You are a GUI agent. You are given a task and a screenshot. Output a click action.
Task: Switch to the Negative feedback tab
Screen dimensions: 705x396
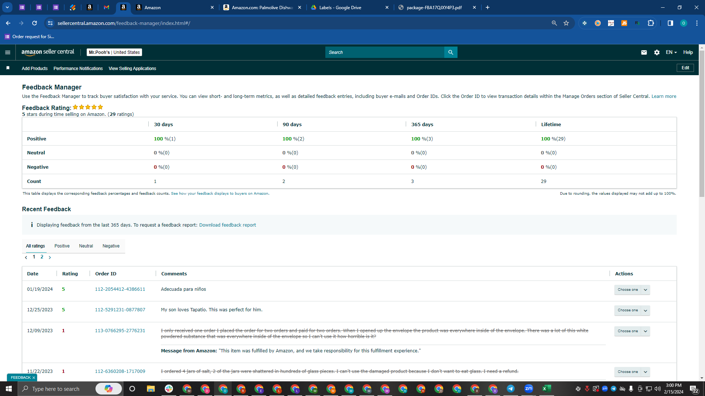tap(111, 246)
